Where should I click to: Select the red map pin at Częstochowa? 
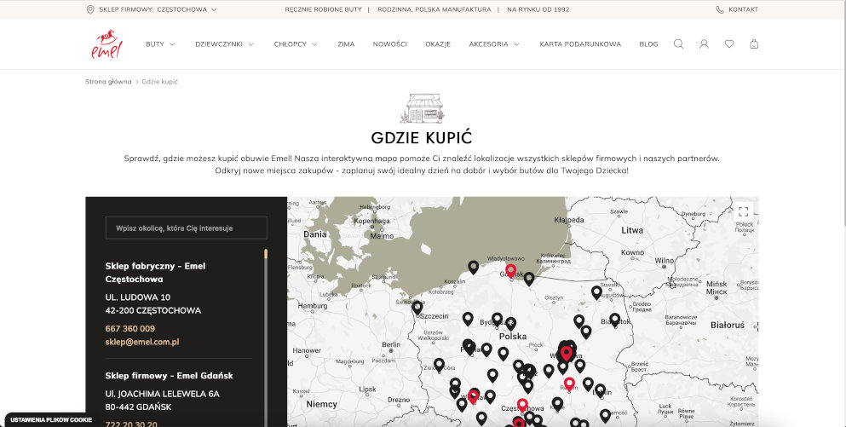click(x=522, y=405)
